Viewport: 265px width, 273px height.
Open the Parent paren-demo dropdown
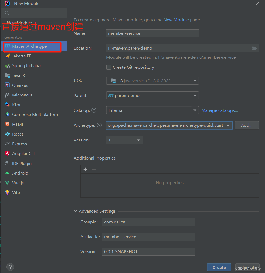152,95
